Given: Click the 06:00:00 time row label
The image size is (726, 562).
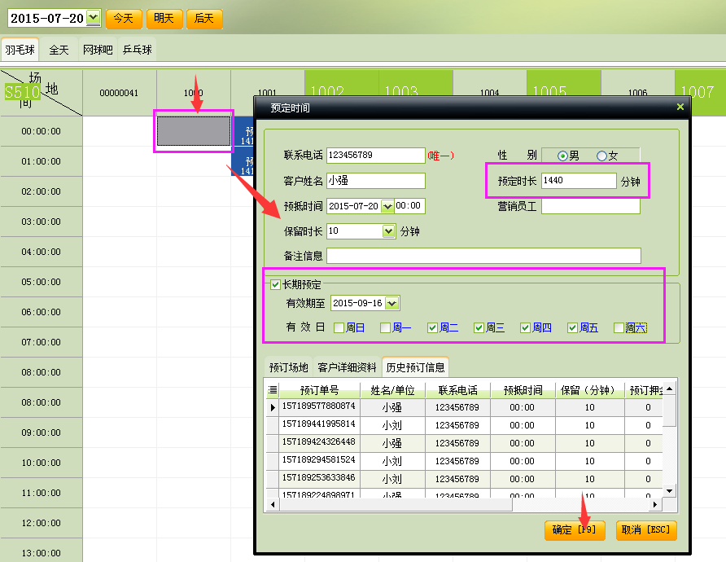Looking at the screenshot, I should click(42, 312).
